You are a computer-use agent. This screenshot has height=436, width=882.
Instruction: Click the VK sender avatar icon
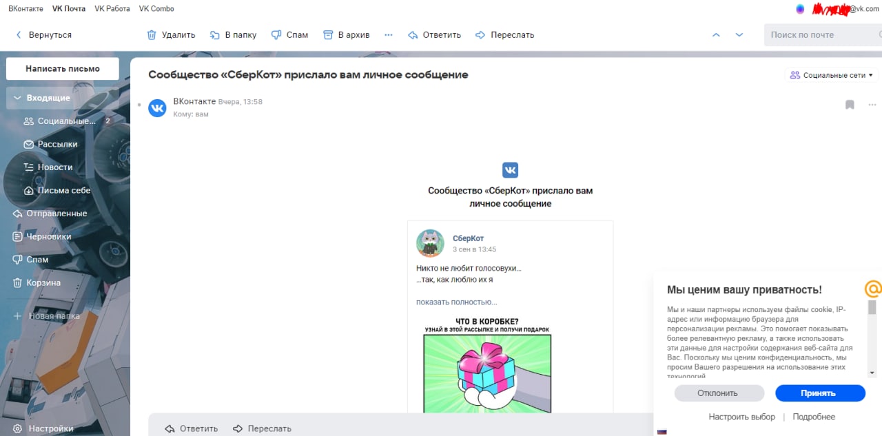(157, 108)
